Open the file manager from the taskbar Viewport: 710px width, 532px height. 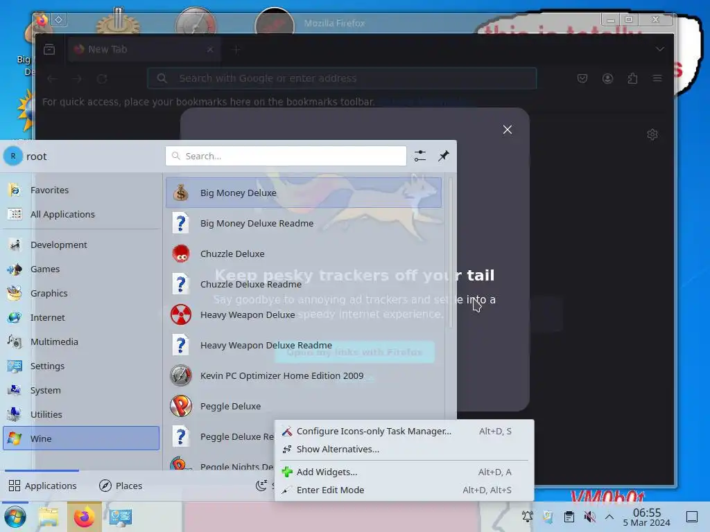pyautogui.click(x=49, y=517)
